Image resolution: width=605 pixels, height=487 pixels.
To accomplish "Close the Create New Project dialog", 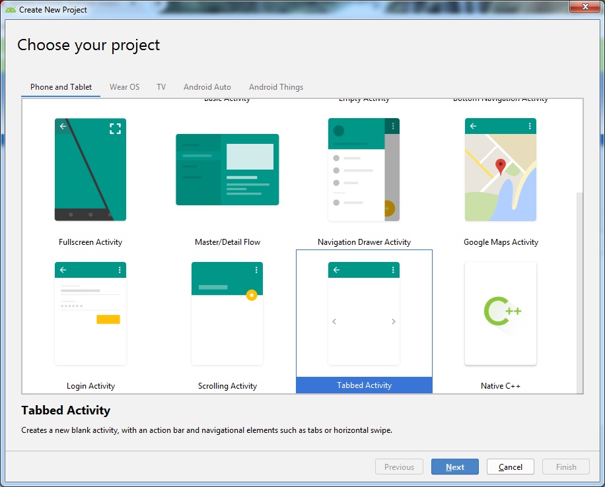I will pos(585,7).
